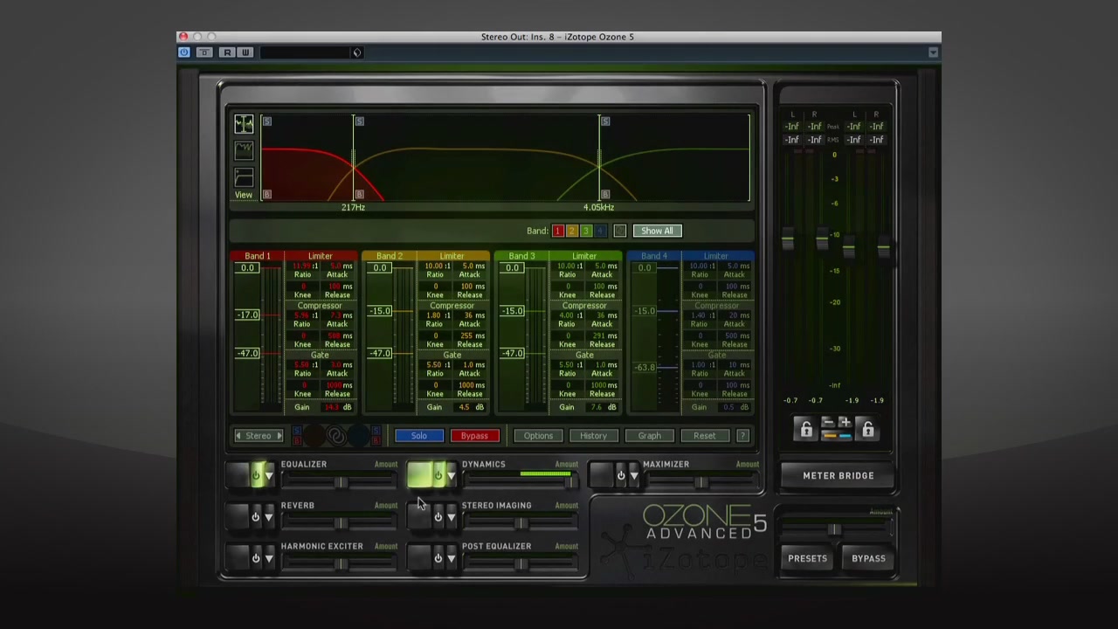This screenshot has height=629, width=1118.
Task: Click the Equalizer Amount slider
Action: [x=339, y=482]
